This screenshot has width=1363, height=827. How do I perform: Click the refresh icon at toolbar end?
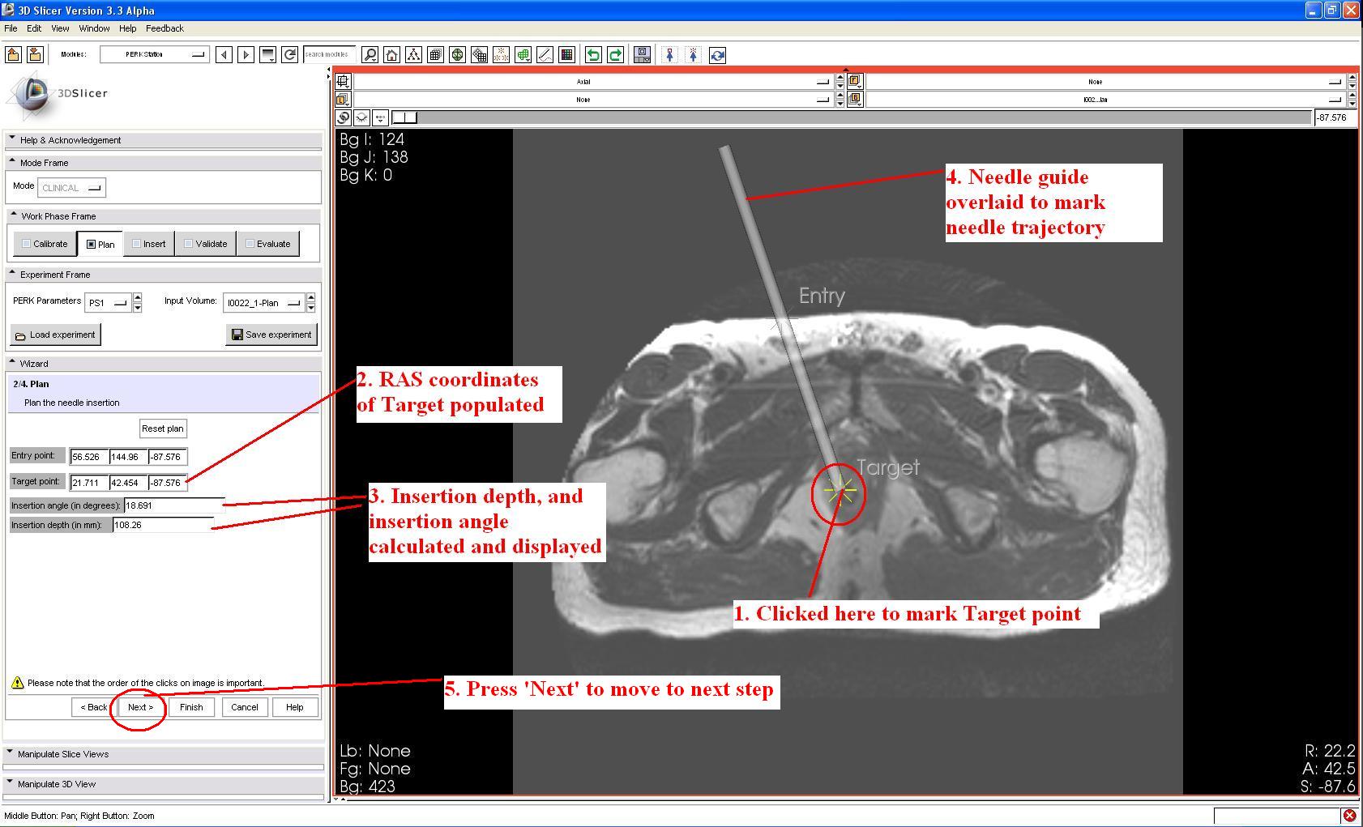717,55
